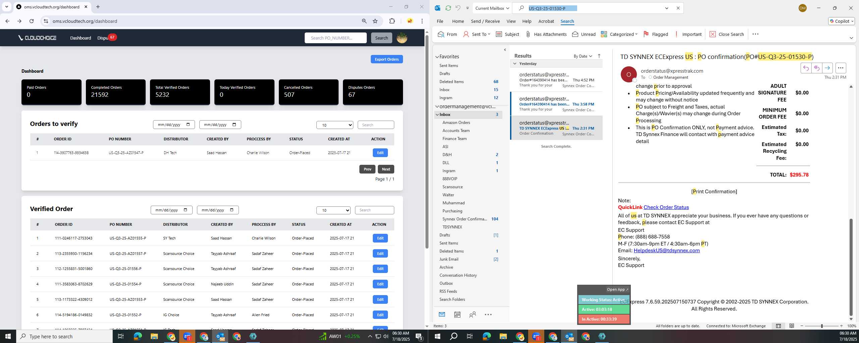This screenshot has width=859, height=343.
Task: Open the By Date sort dropdown
Action: (583, 56)
